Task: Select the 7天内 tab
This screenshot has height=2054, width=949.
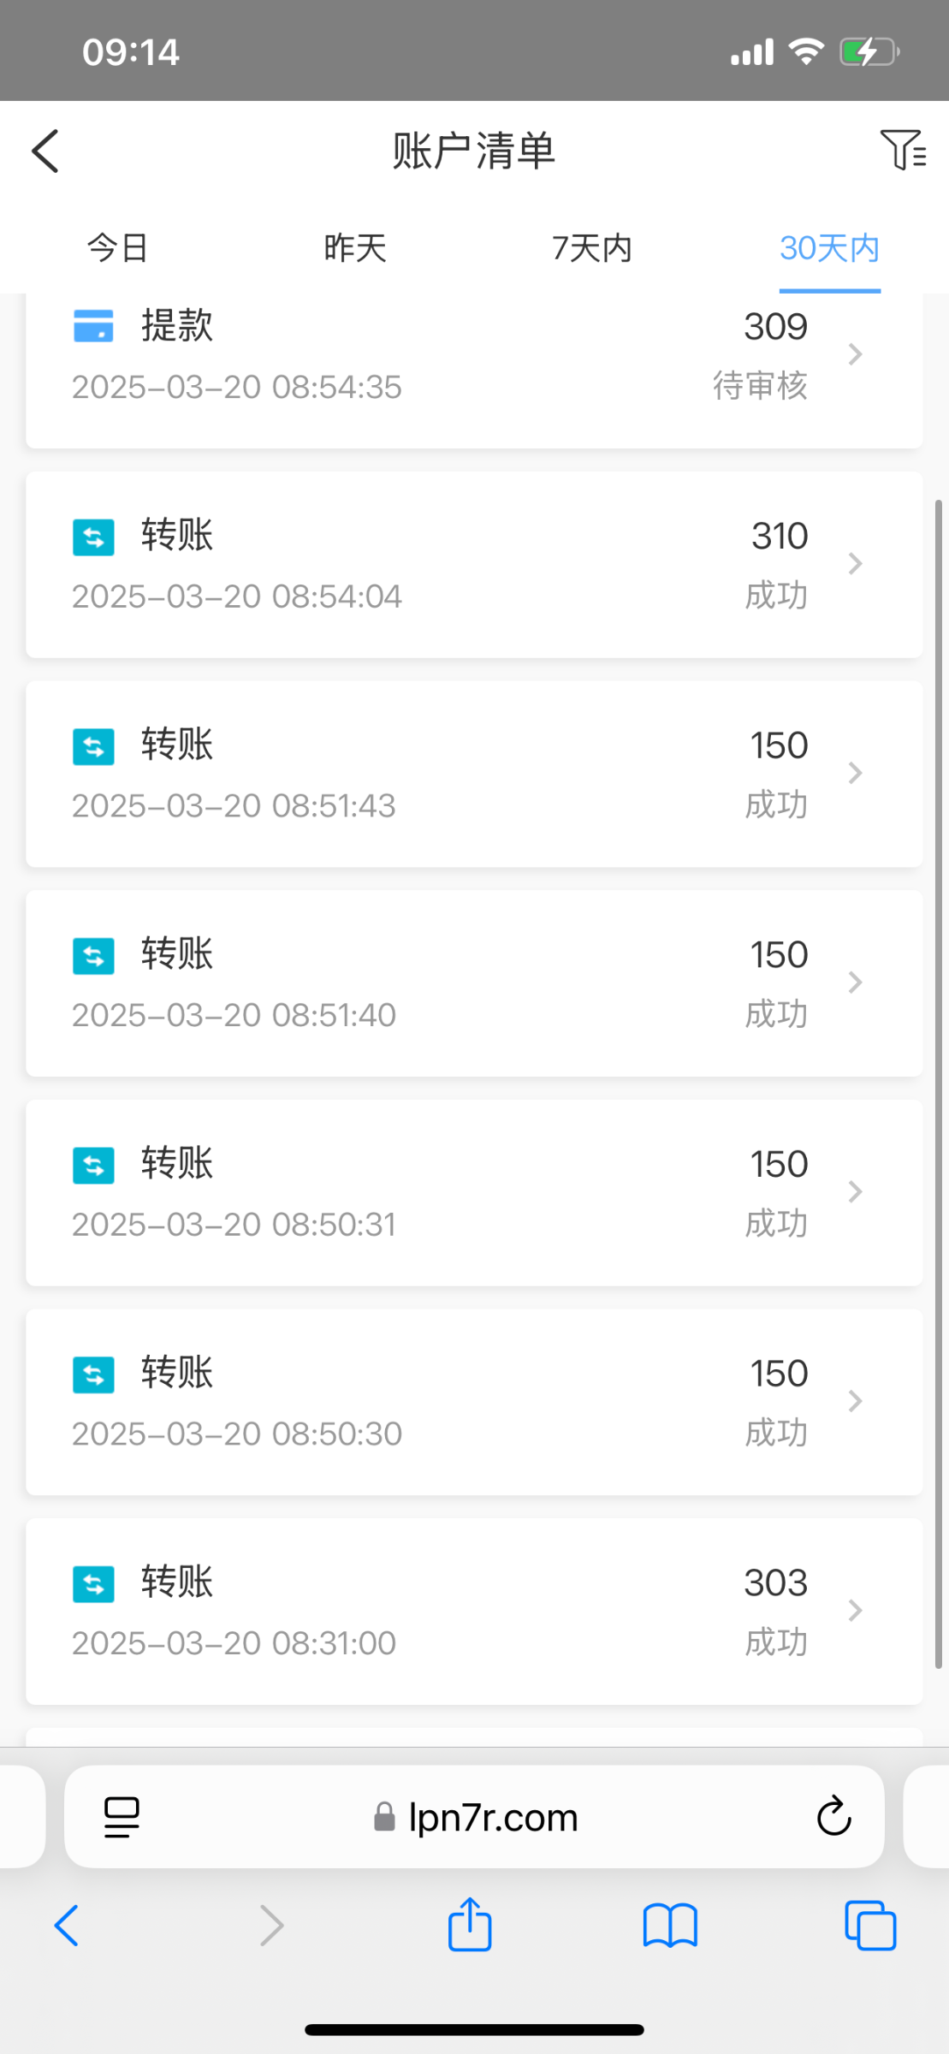Action: [x=592, y=248]
